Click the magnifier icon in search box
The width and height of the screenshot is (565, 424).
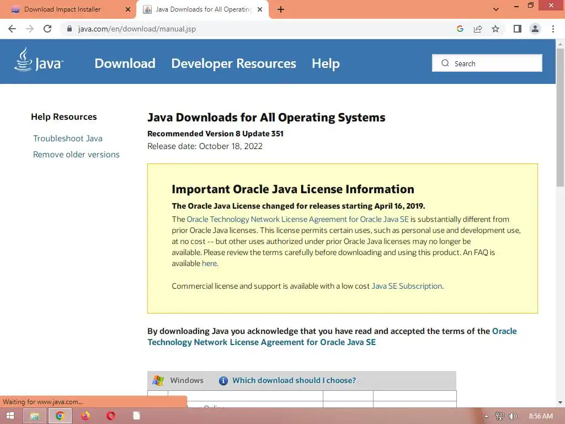(445, 63)
